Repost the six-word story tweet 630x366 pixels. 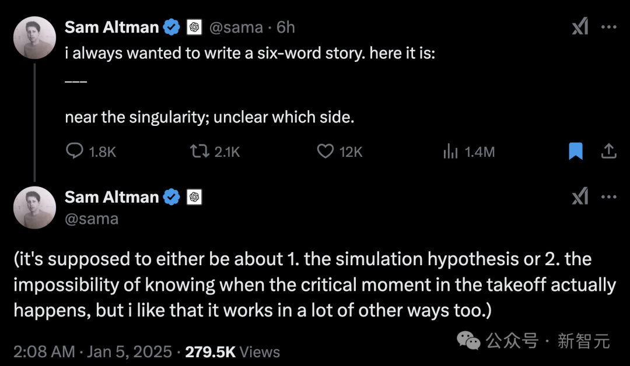(199, 152)
